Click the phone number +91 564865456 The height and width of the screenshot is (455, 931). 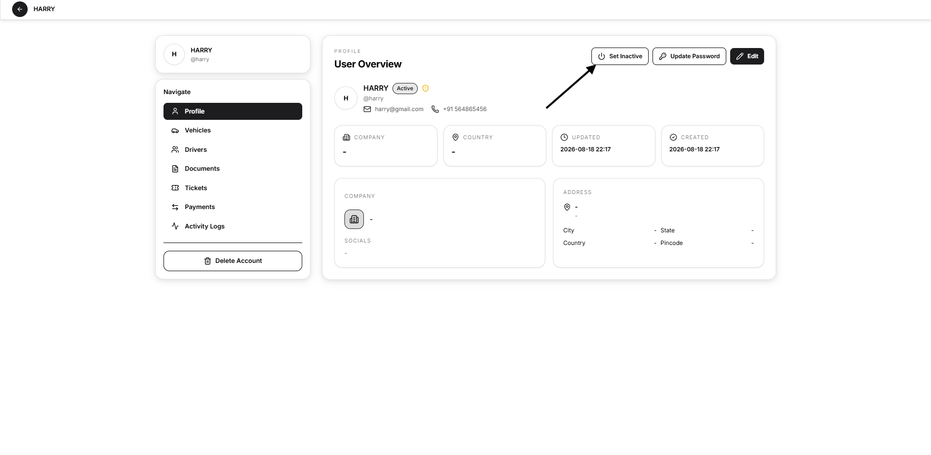click(465, 109)
